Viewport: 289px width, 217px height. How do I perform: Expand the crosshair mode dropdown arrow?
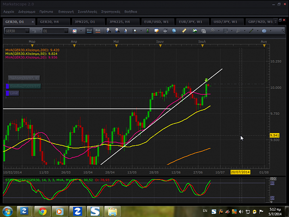coord(141,31)
